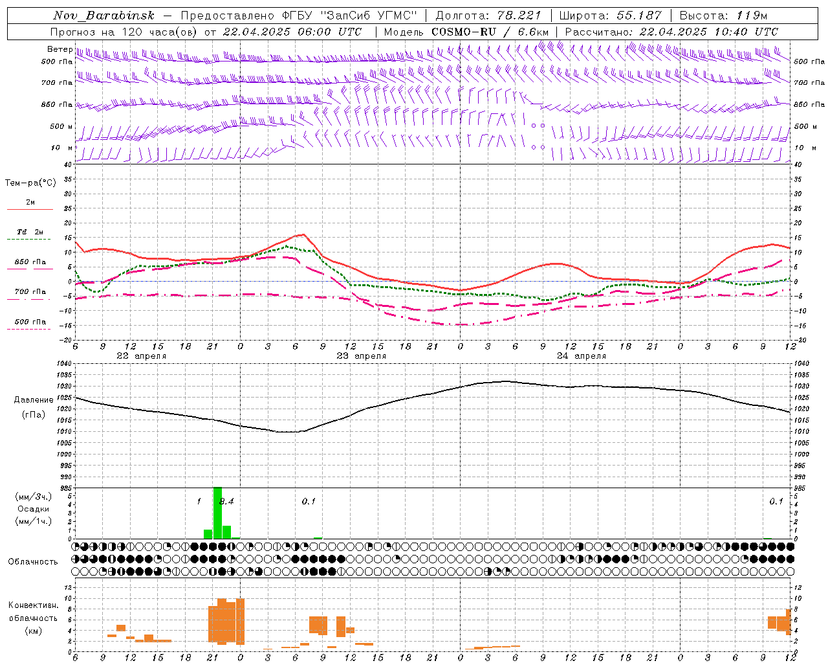
Task: Click the 'Осадки' precipitation label
Action: pyautogui.click(x=33, y=509)
